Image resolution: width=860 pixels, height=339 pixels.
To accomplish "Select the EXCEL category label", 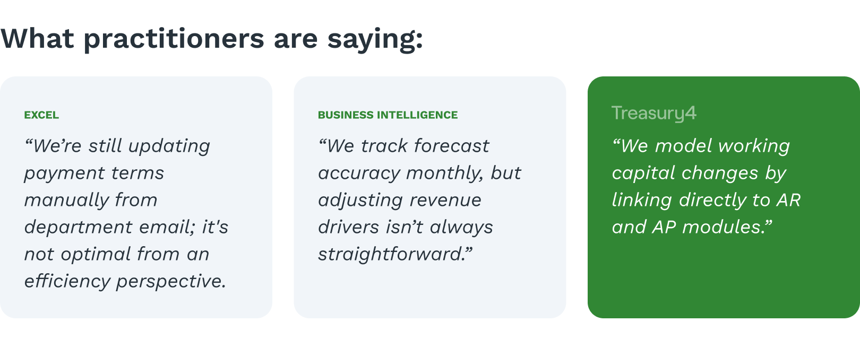I will tap(41, 115).
